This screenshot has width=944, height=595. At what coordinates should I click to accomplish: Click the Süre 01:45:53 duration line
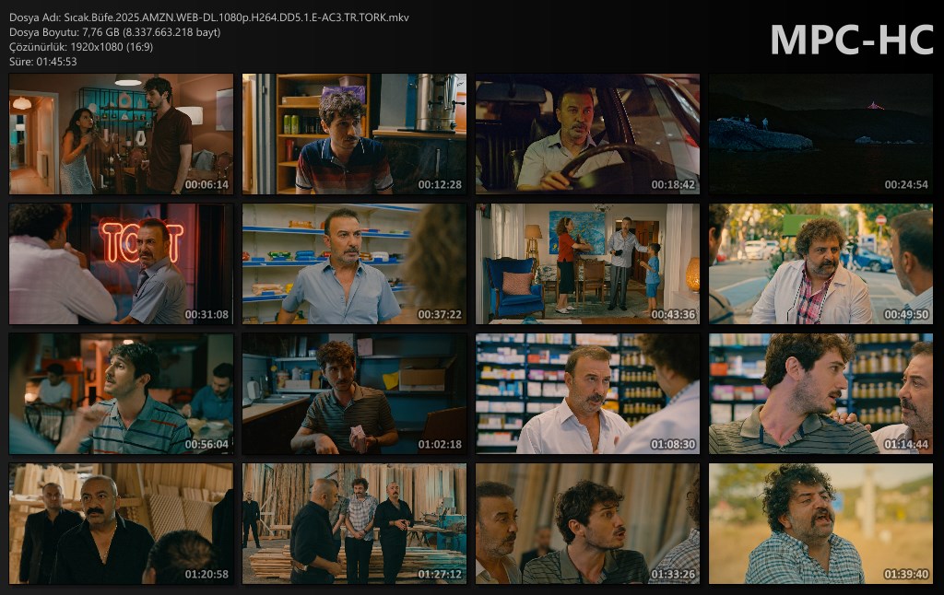tap(42, 62)
